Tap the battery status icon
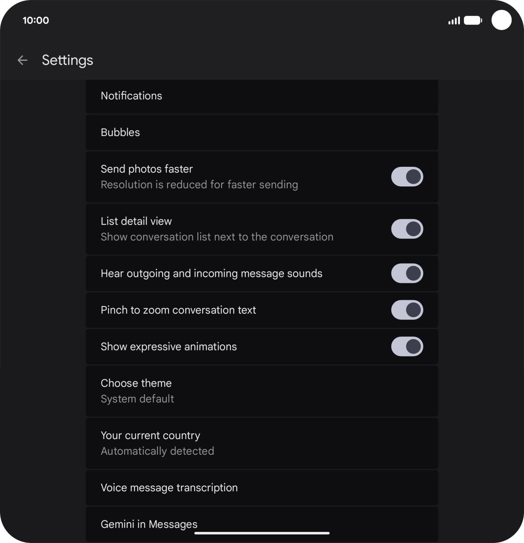The image size is (524, 543). (x=473, y=21)
